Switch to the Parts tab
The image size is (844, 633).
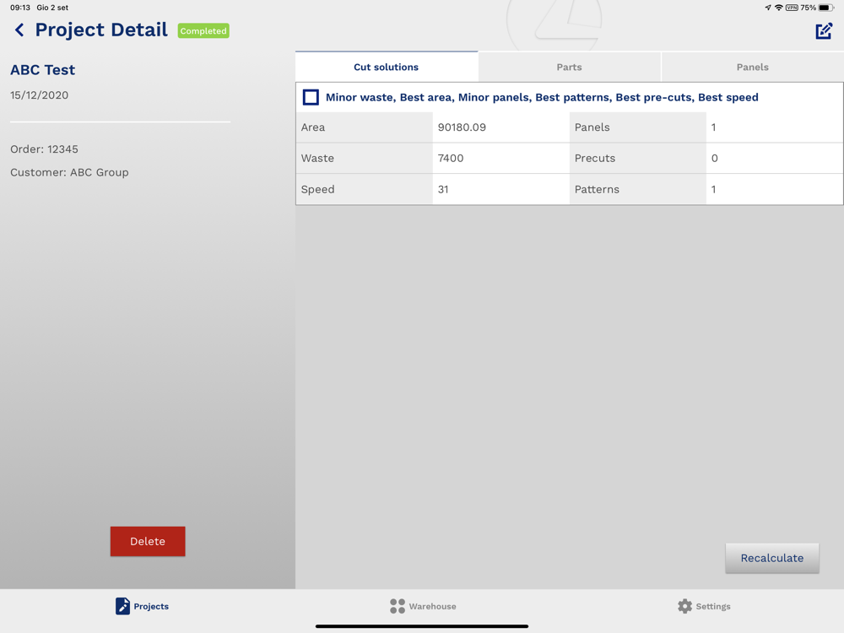click(569, 68)
